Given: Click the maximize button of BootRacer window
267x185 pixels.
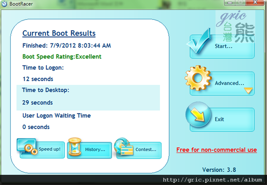Looking at the screenshot, I should click(x=240, y=3).
